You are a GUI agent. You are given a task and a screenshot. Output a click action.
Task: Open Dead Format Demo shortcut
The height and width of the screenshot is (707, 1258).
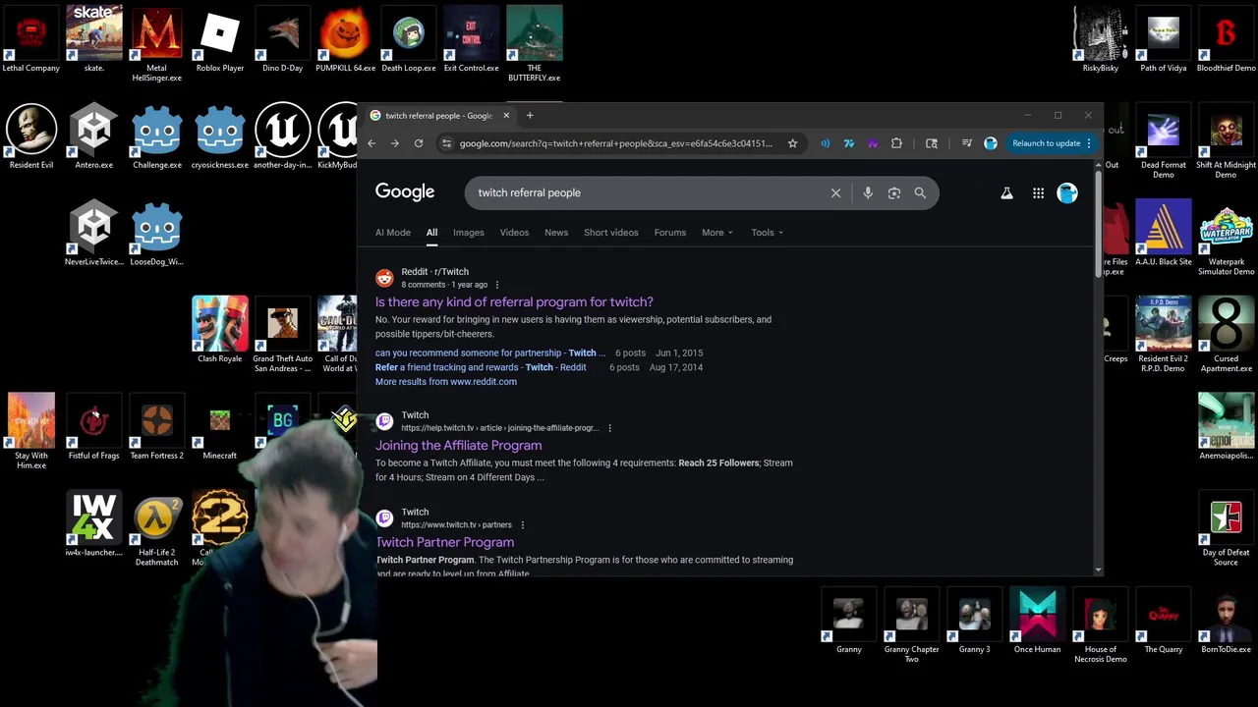pos(1164,140)
